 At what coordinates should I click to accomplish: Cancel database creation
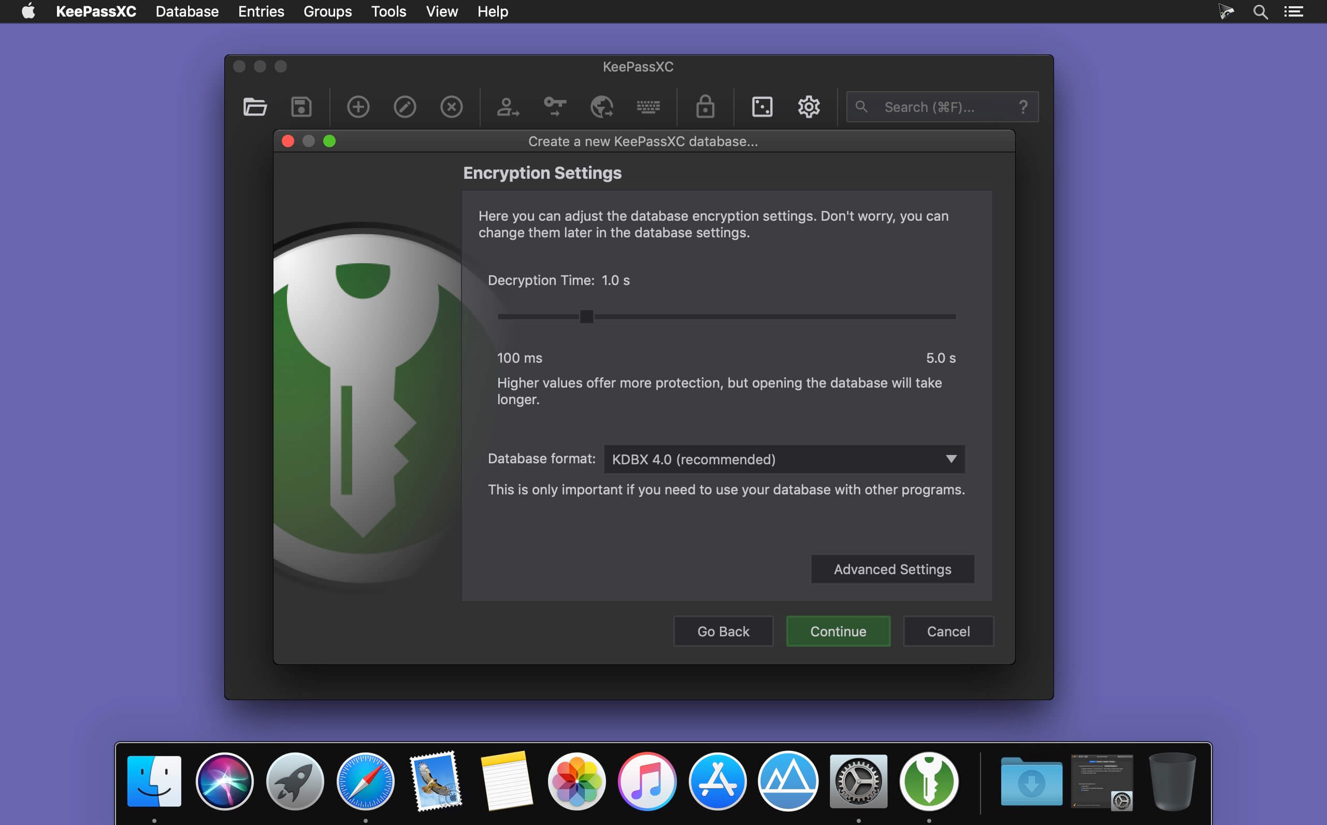949,631
